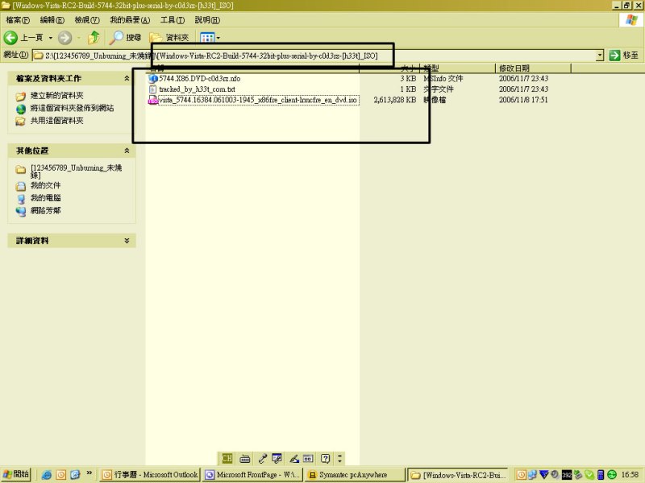
Task: Click 將這個資料夾發佈到網站 link
Action: tap(72, 108)
